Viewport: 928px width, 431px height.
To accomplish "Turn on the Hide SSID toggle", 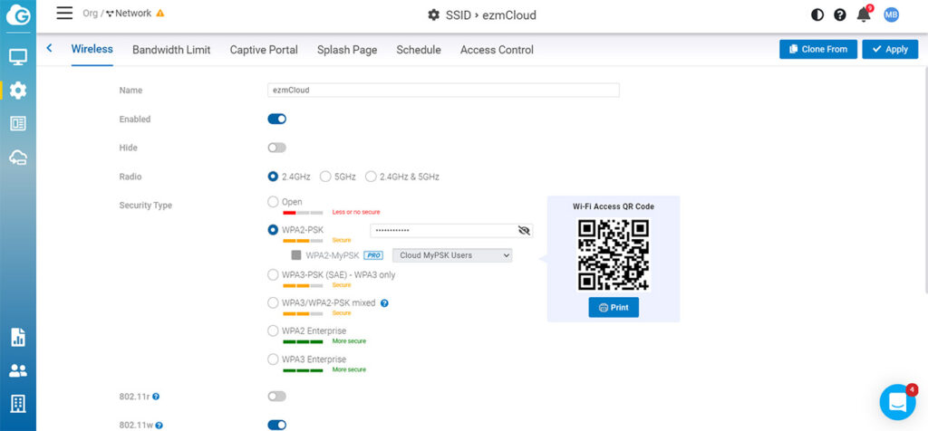I will point(276,148).
